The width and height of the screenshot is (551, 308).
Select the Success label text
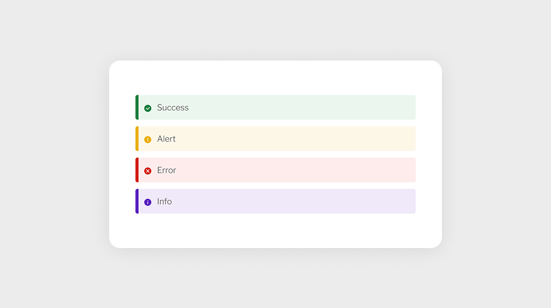point(172,108)
